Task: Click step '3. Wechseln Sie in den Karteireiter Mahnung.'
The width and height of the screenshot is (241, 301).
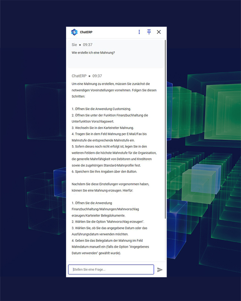Action: tap(103, 128)
